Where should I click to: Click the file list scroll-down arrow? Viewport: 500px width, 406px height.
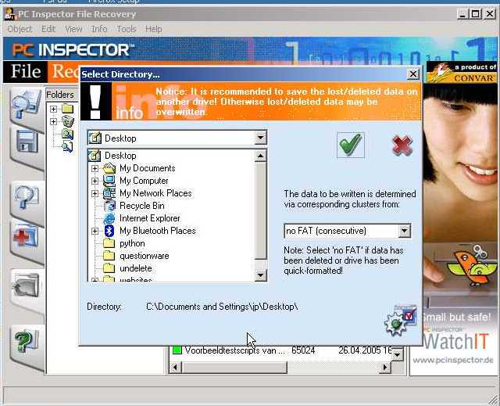[x=398, y=354]
